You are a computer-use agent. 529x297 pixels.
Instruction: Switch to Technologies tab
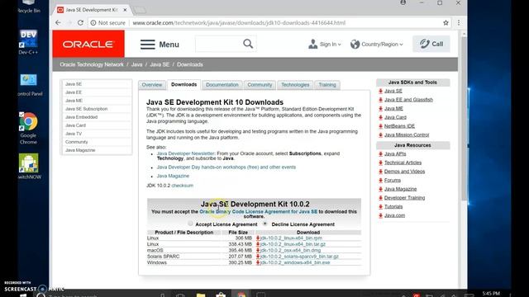(x=295, y=85)
